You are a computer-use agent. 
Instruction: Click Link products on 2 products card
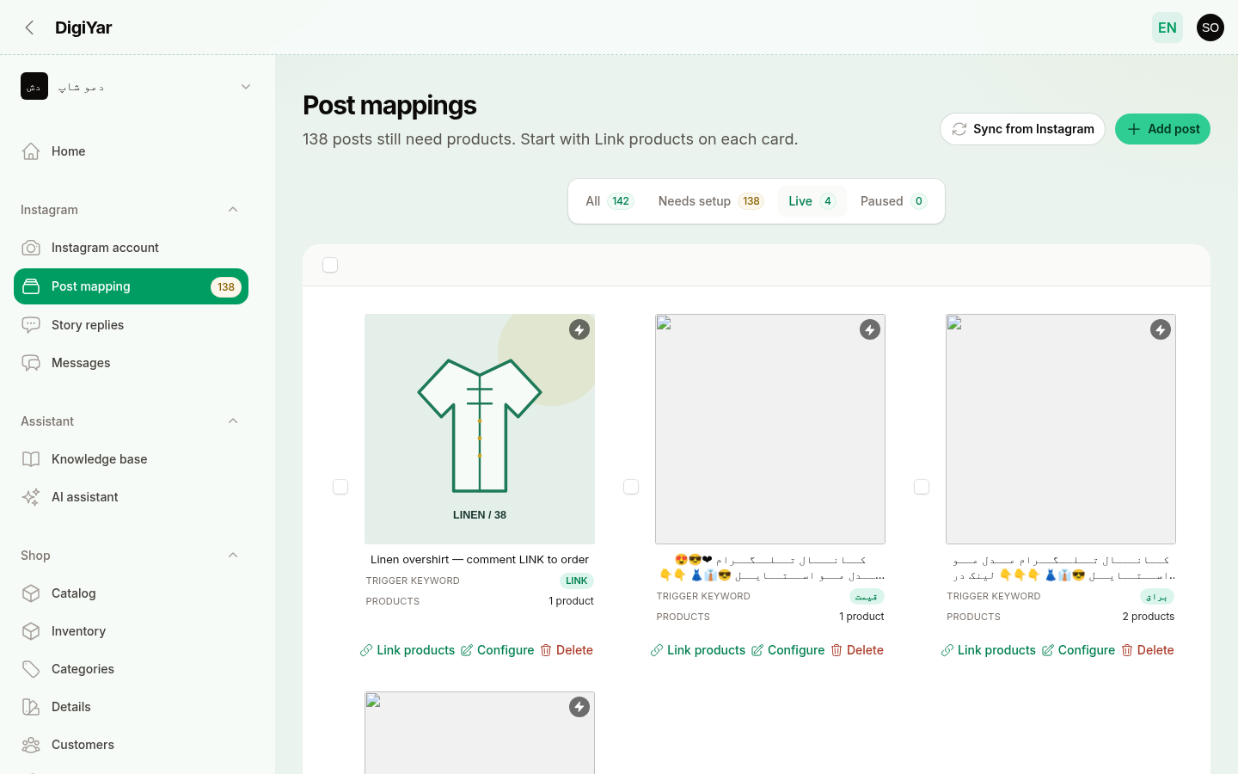989,650
